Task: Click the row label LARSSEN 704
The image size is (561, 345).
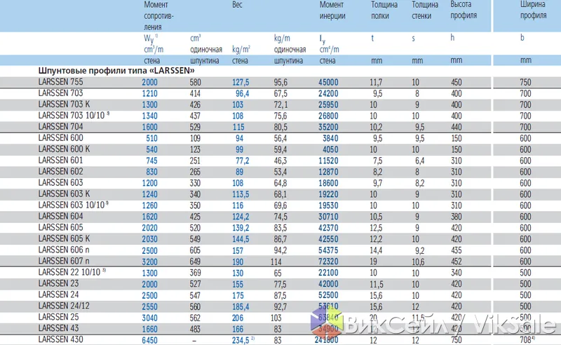Action: click(60, 127)
